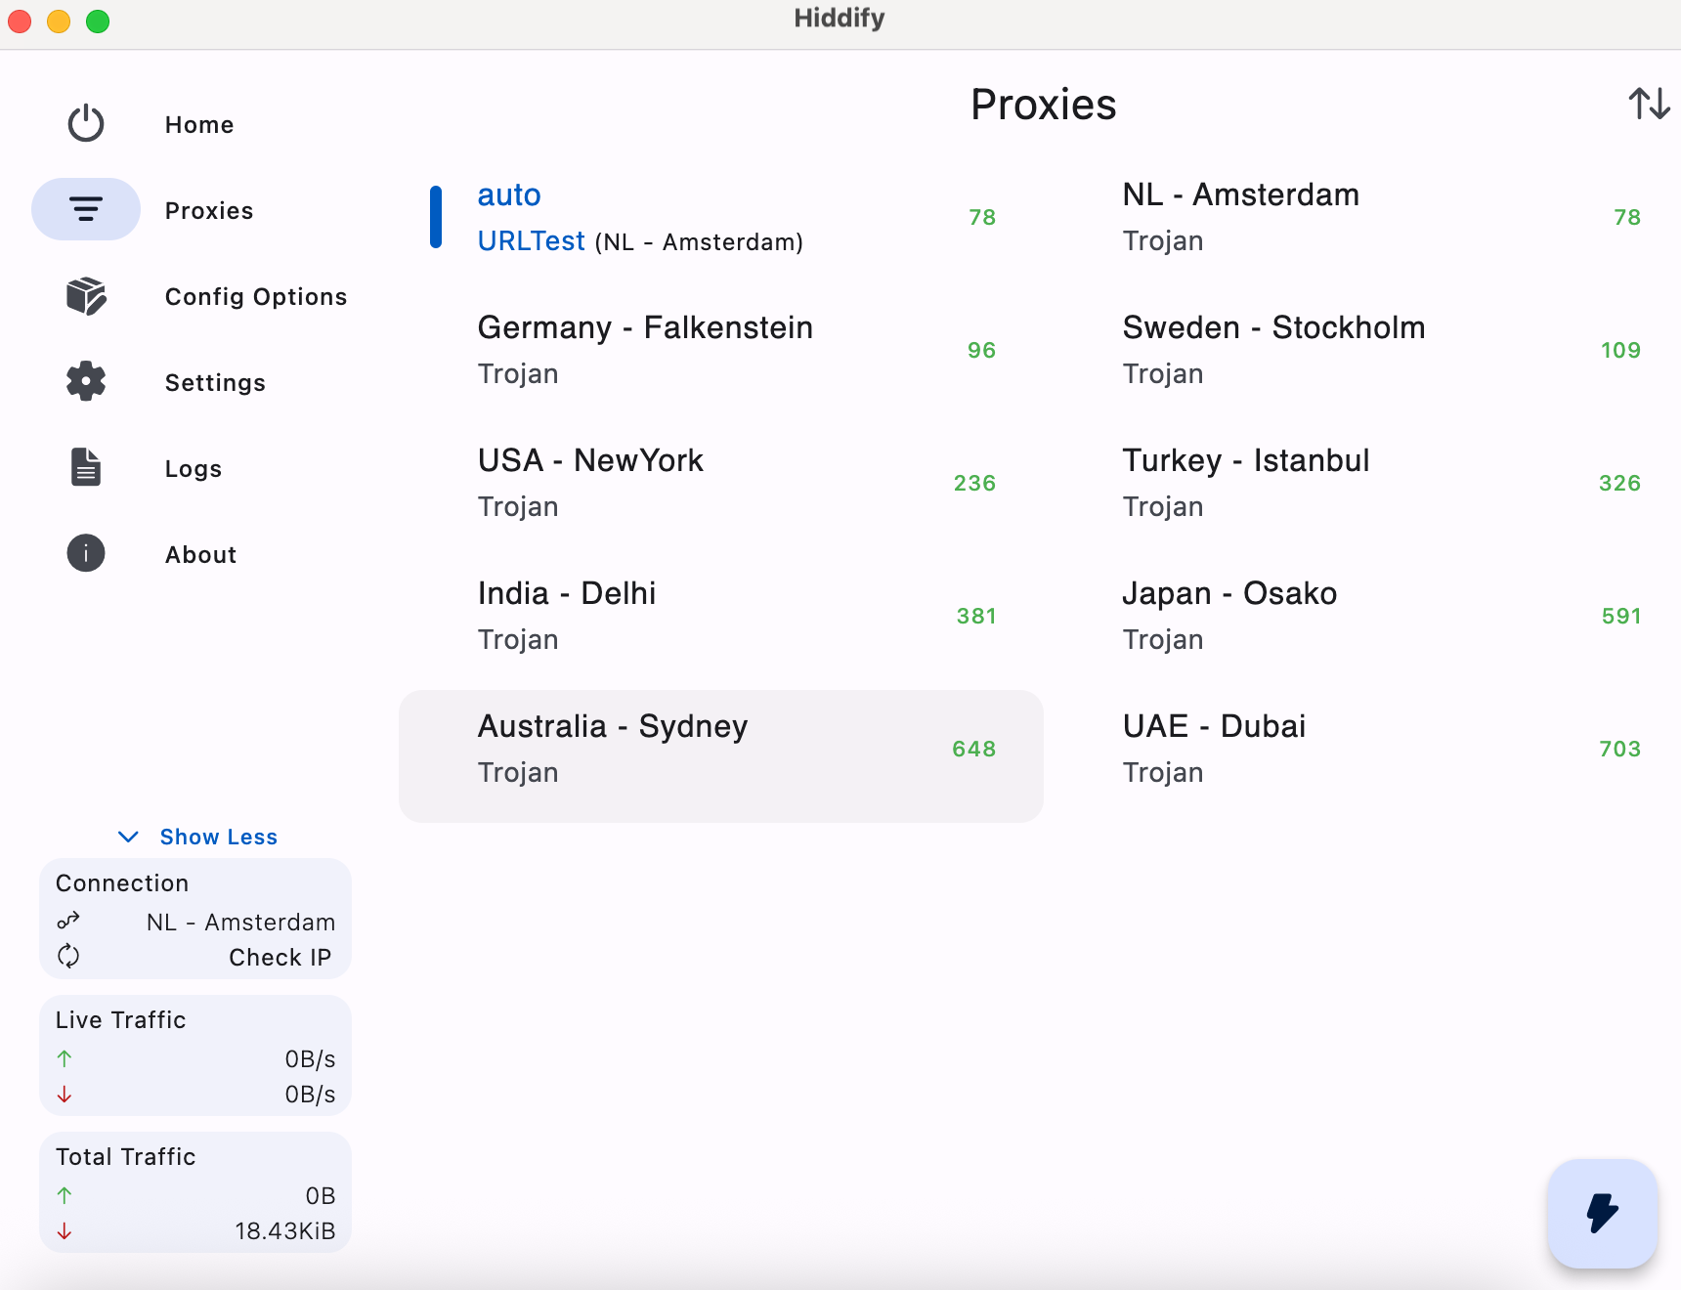Click the refresh IP circular arrows icon
Viewport: 1681px width, 1290px height.
[68, 956]
